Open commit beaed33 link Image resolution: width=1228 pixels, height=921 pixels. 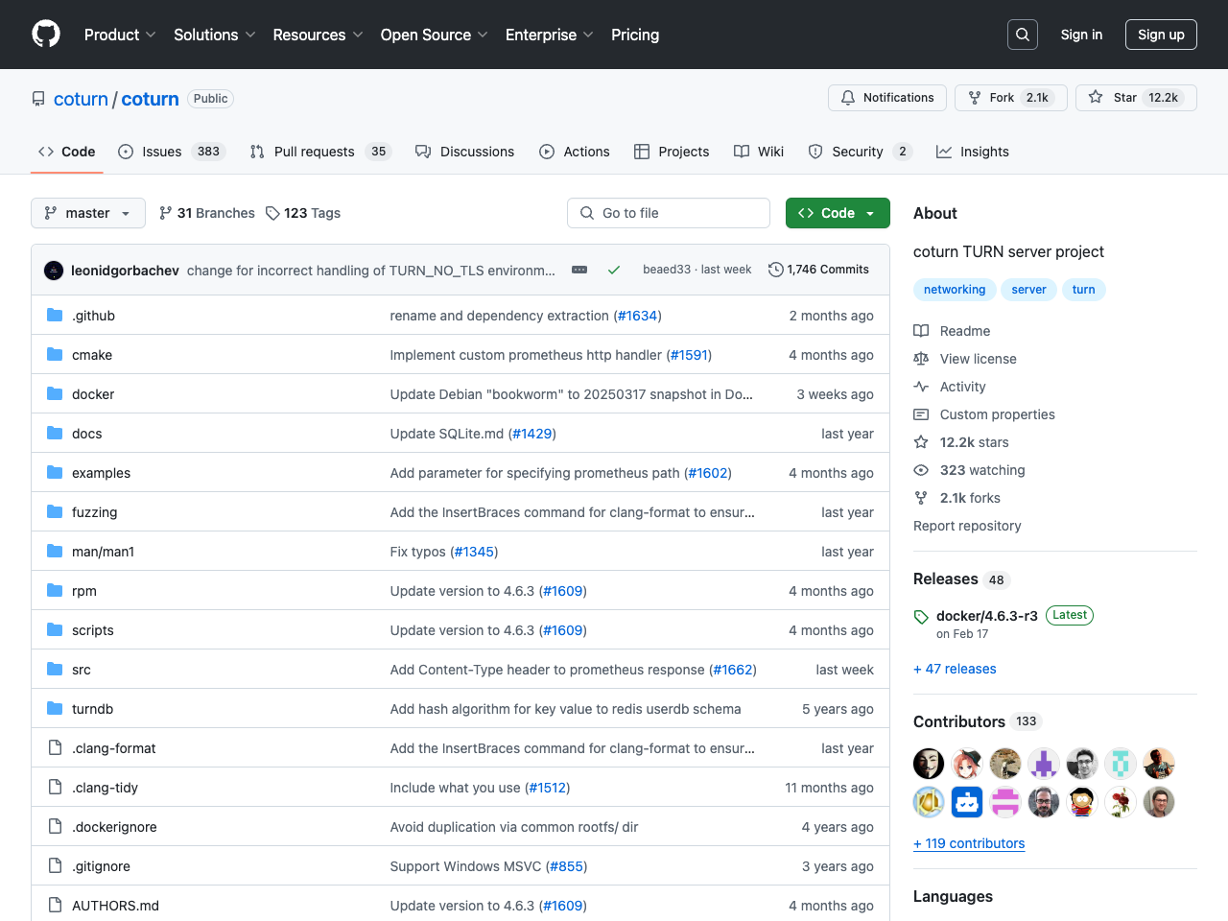tap(667, 270)
